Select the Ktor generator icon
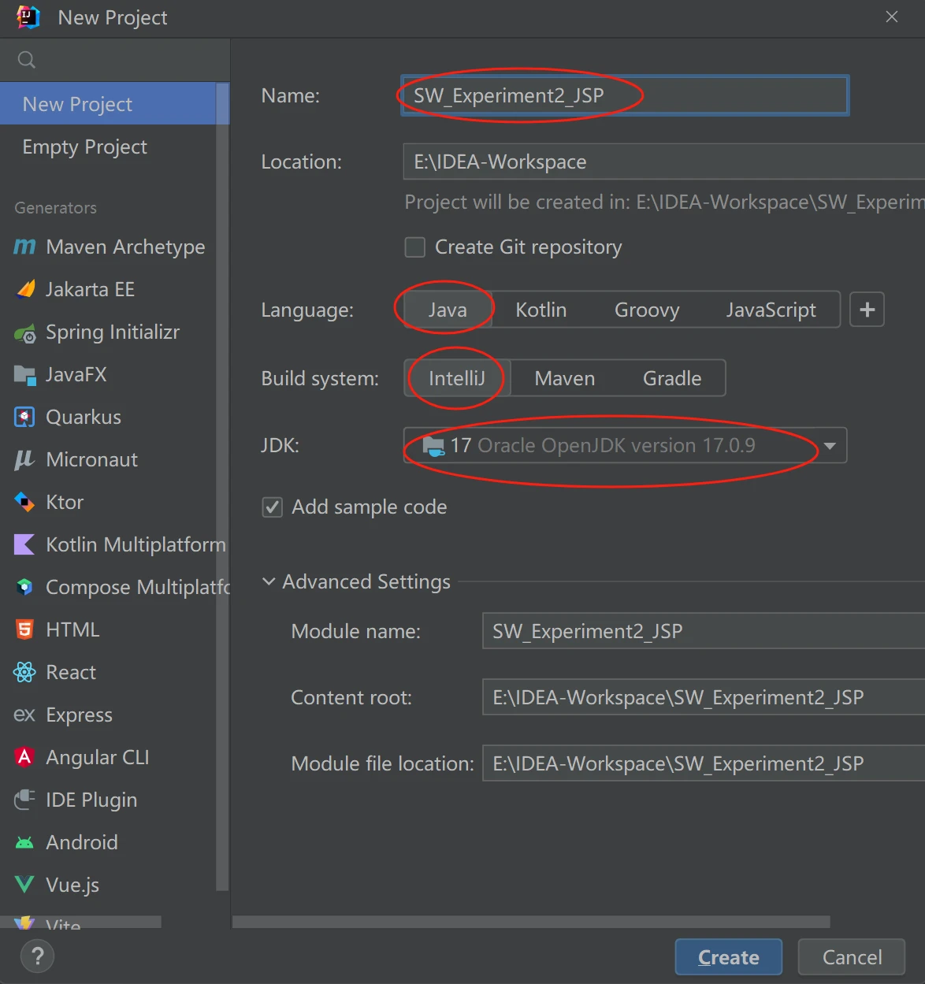The image size is (925, 984). (x=25, y=503)
